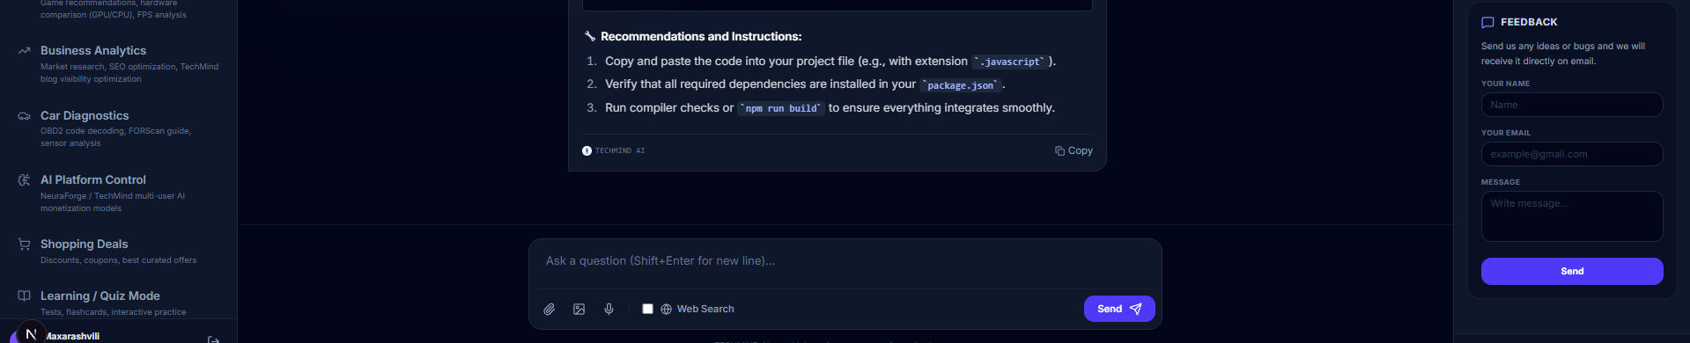This screenshot has height=343, width=1690.
Task: Copy the AI response with Copy button
Action: coord(1074,151)
